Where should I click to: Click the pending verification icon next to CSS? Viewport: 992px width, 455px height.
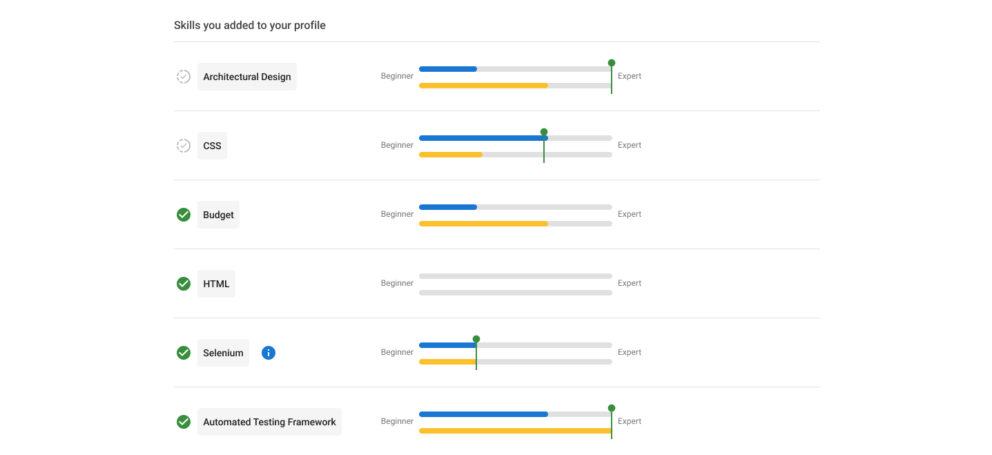pyautogui.click(x=184, y=146)
